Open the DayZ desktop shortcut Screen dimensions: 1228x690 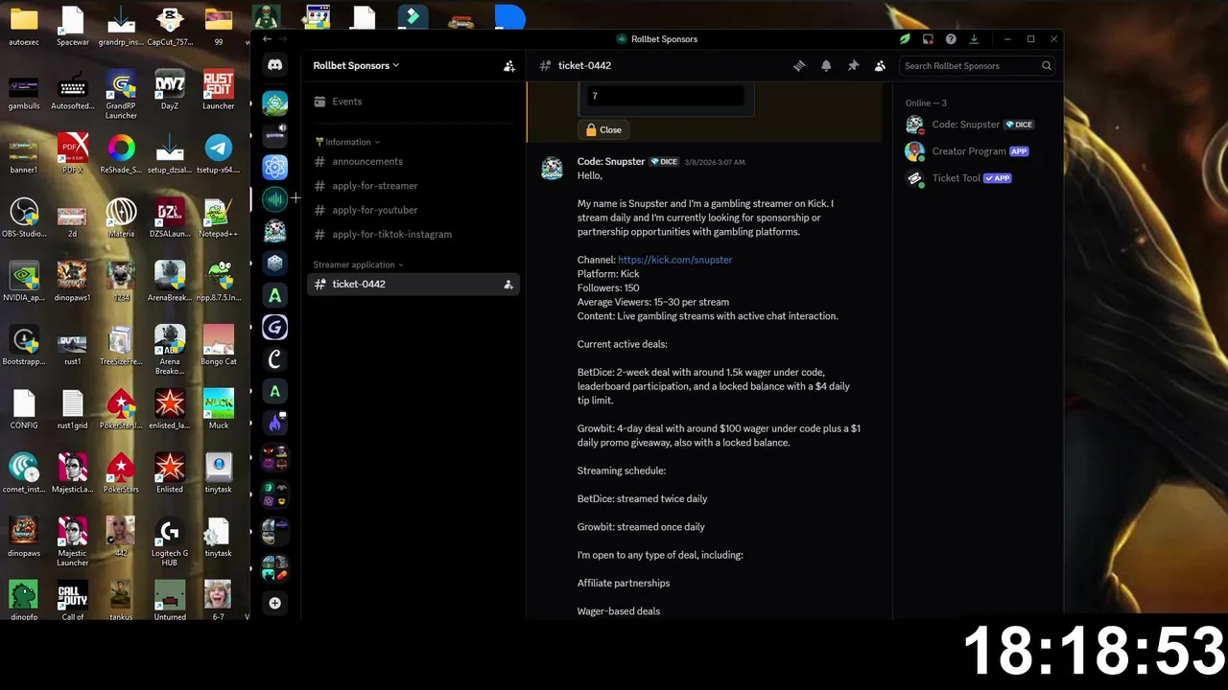pos(170,89)
